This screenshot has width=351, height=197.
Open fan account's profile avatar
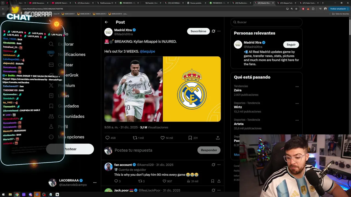tap(109, 167)
